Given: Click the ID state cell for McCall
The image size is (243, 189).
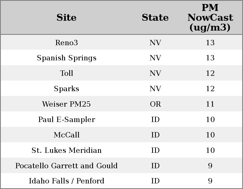Looking at the screenshot, I should 155,135.
